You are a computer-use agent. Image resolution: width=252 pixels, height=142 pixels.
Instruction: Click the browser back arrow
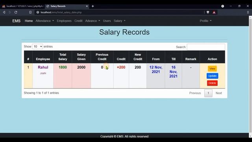[4, 12]
